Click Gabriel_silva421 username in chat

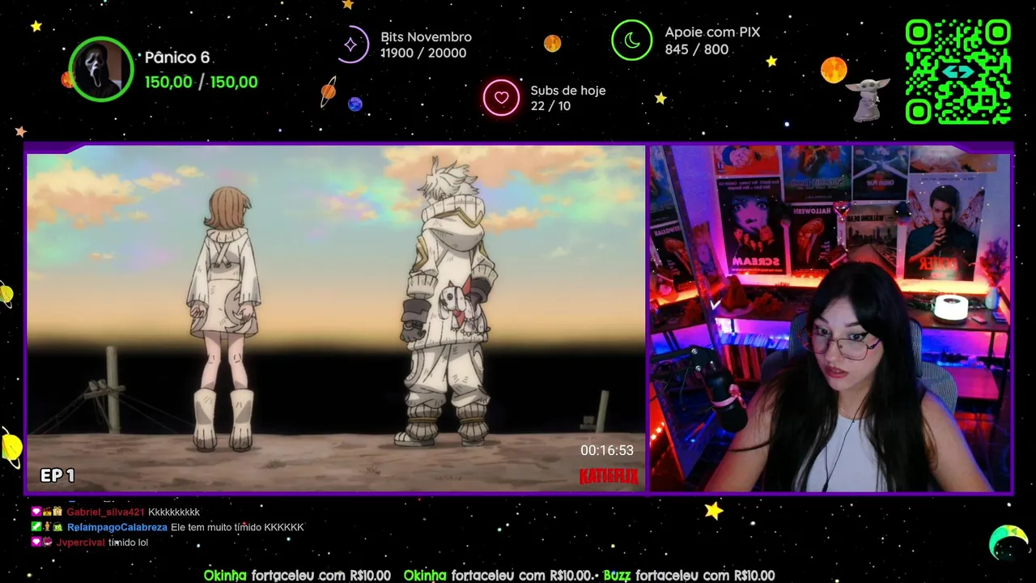(x=105, y=512)
